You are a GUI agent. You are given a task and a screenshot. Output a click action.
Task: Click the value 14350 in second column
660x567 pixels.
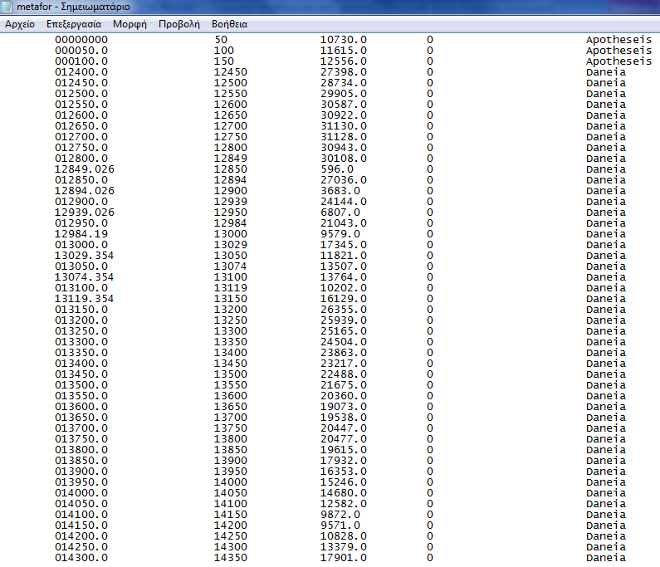231,558
